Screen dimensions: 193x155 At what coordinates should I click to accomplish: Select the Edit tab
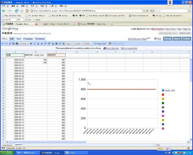click(12, 39)
